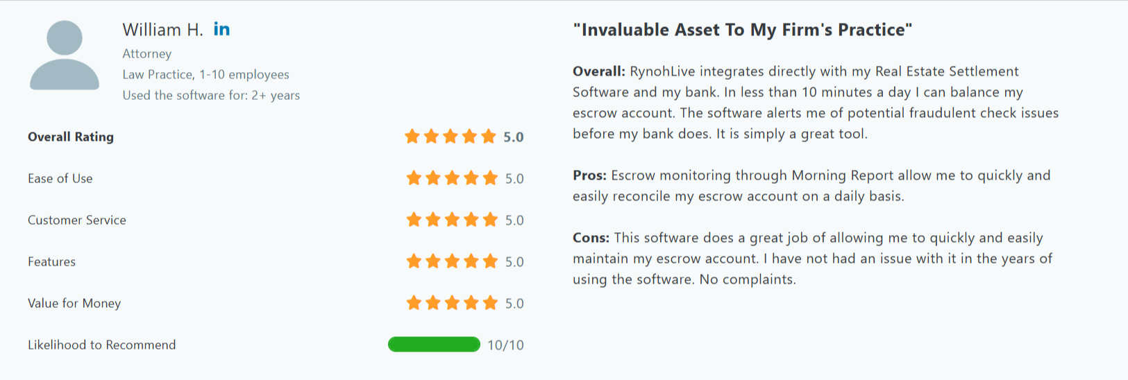Click the Ease of Use stars
The image size is (1128, 380).
point(452,178)
